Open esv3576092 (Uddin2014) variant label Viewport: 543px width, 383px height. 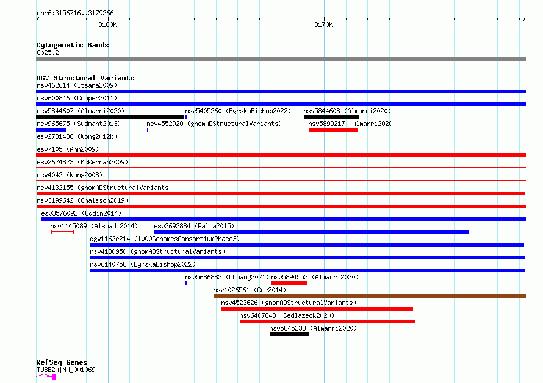click(81, 213)
